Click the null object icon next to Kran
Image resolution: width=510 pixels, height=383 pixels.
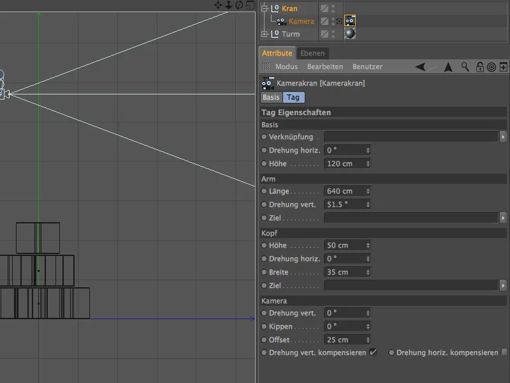pos(275,8)
